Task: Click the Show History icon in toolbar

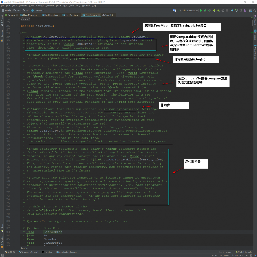Action: click(x=241, y=11)
